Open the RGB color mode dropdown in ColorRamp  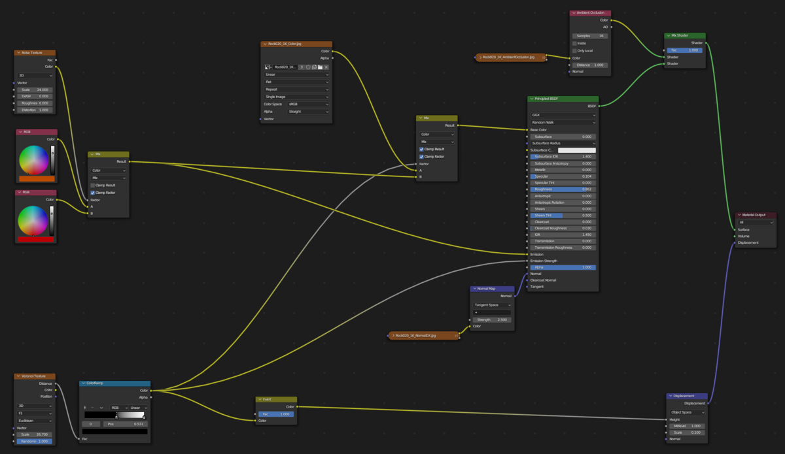click(118, 408)
